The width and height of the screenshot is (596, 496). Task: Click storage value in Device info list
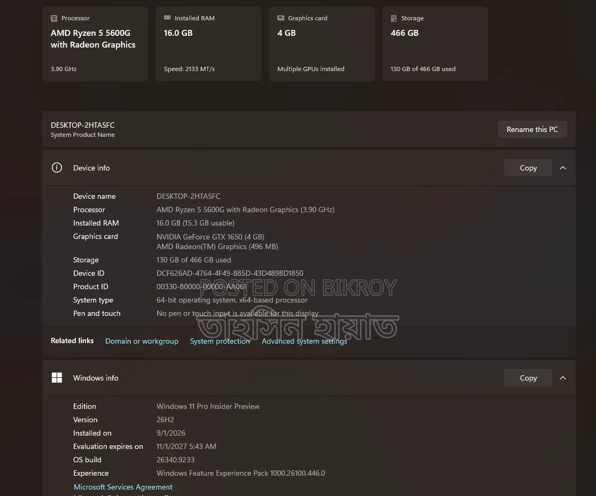coord(194,260)
